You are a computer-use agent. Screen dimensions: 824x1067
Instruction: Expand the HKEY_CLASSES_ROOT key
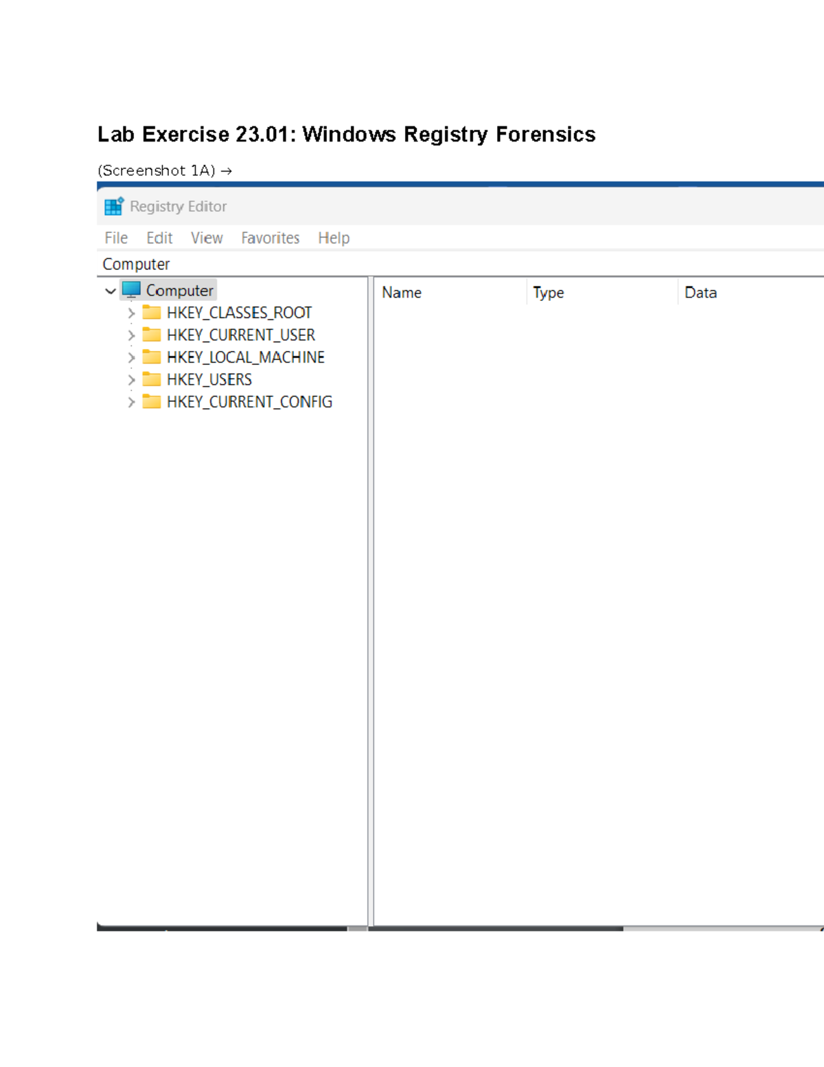point(130,312)
